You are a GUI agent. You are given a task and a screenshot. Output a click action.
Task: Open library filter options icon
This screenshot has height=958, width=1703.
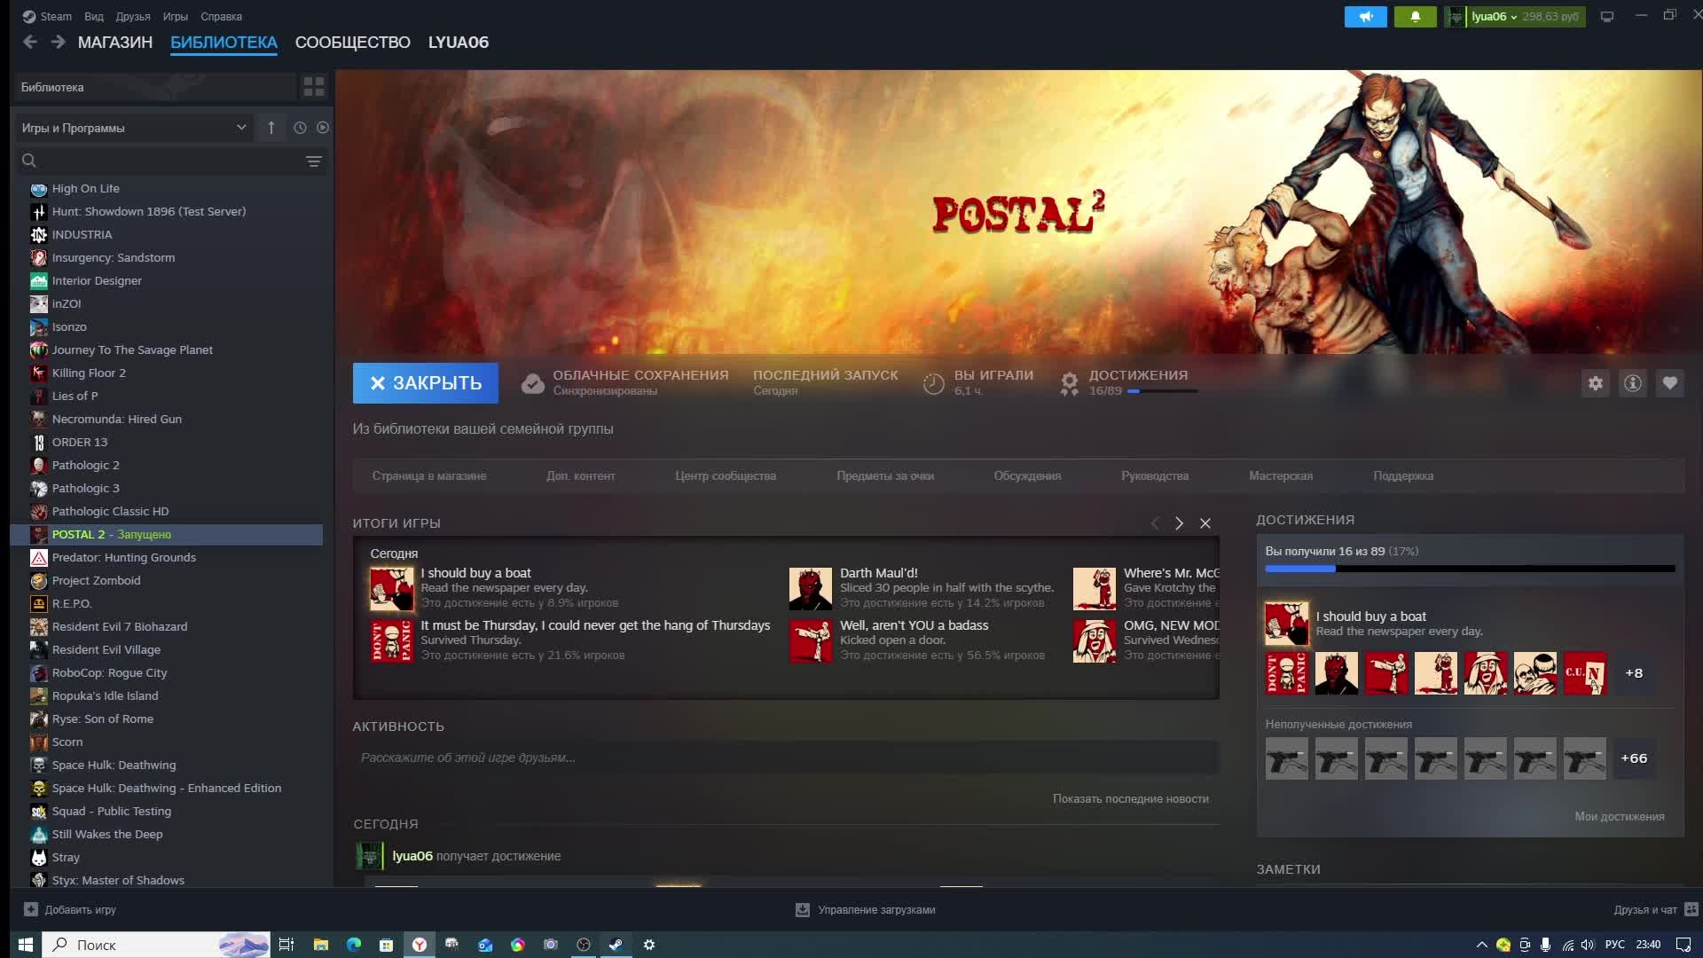click(x=313, y=161)
